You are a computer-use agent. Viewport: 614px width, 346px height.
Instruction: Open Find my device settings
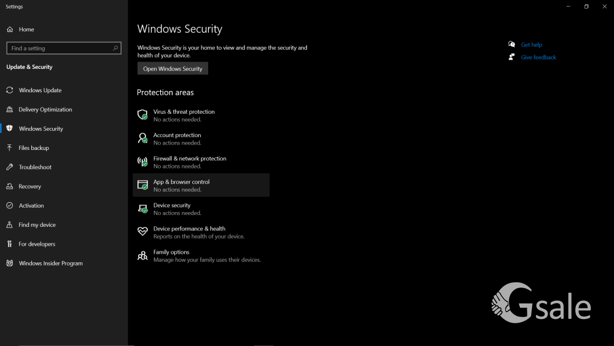(37, 224)
